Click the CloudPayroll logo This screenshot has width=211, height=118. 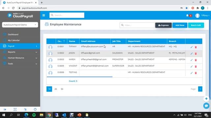(20, 15)
